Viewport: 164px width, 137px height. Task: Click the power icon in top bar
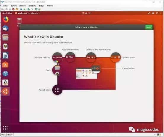pyautogui.click(x=157, y=13)
